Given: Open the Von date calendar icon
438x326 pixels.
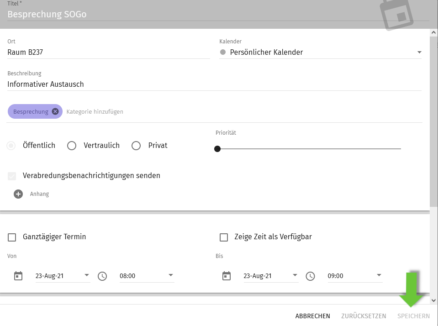Looking at the screenshot, I should pyautogui.click(x=18, y=276).
